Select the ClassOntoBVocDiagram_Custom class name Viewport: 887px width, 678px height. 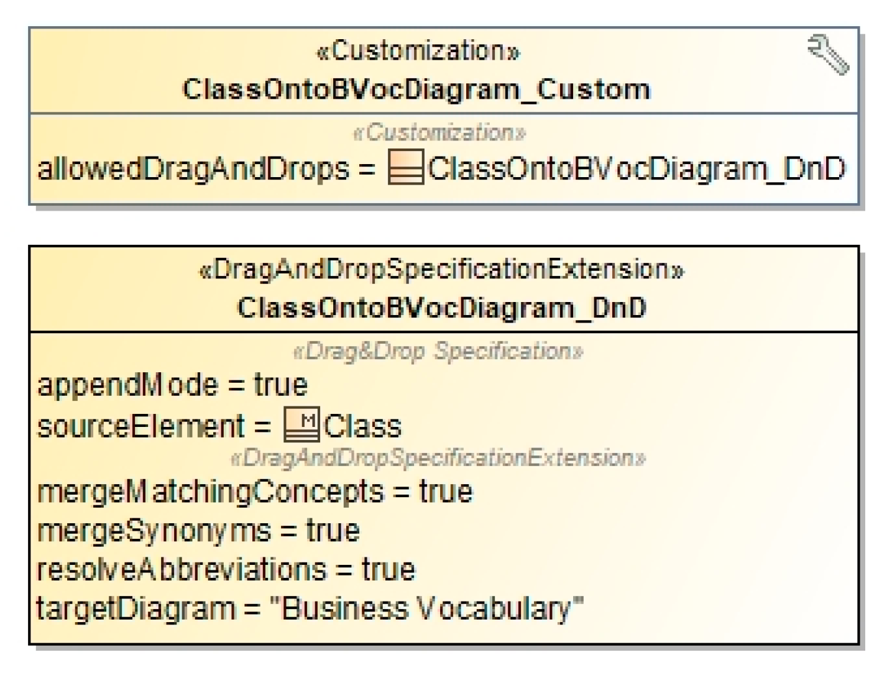[416, 89]
